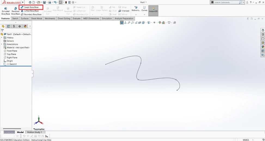265x141 pixels.
Task: Open File Properties icon
Action: click(69, 2)
